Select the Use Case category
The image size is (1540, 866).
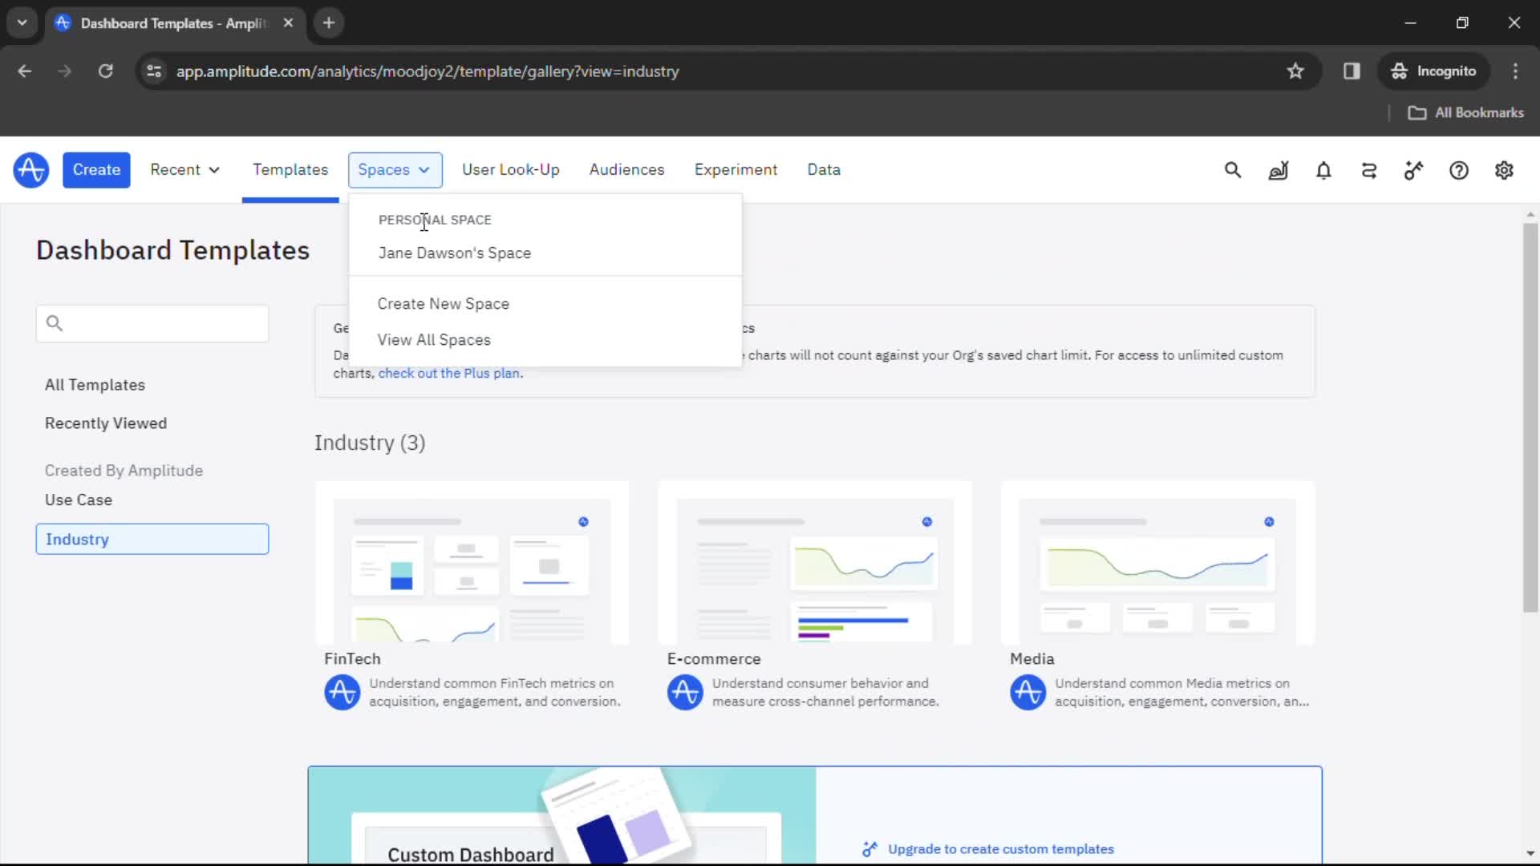(79, 500)
